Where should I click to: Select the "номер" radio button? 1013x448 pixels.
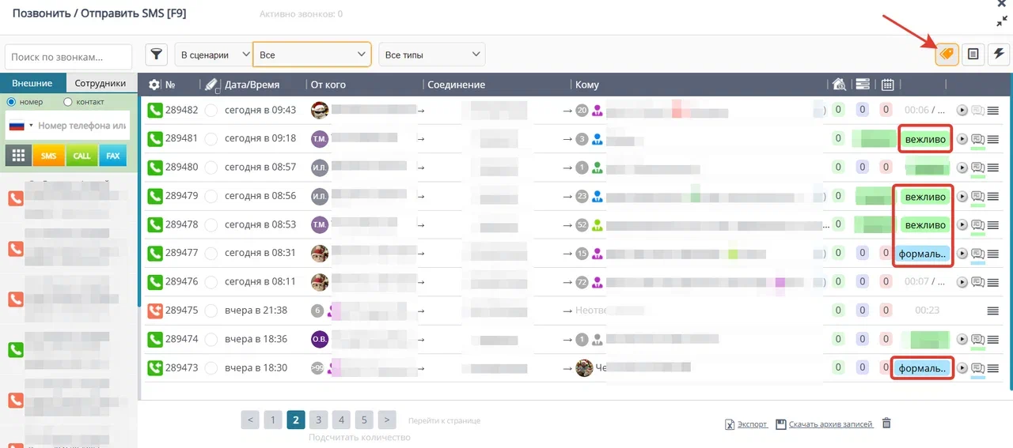12,102
